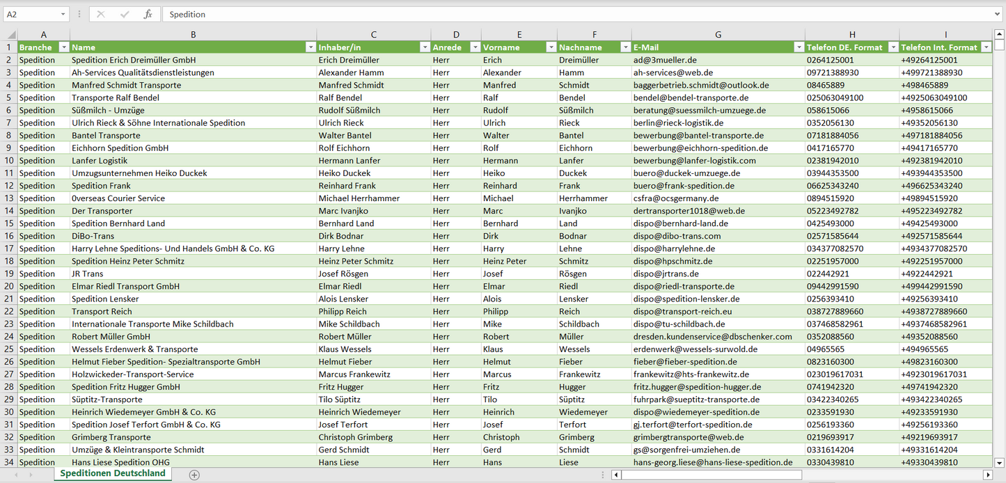Image resolution: width=1006 pixels, height=483 pixels.
Task: Click horizontal scrollbar right arrow
Action: [x=987, y=475]
